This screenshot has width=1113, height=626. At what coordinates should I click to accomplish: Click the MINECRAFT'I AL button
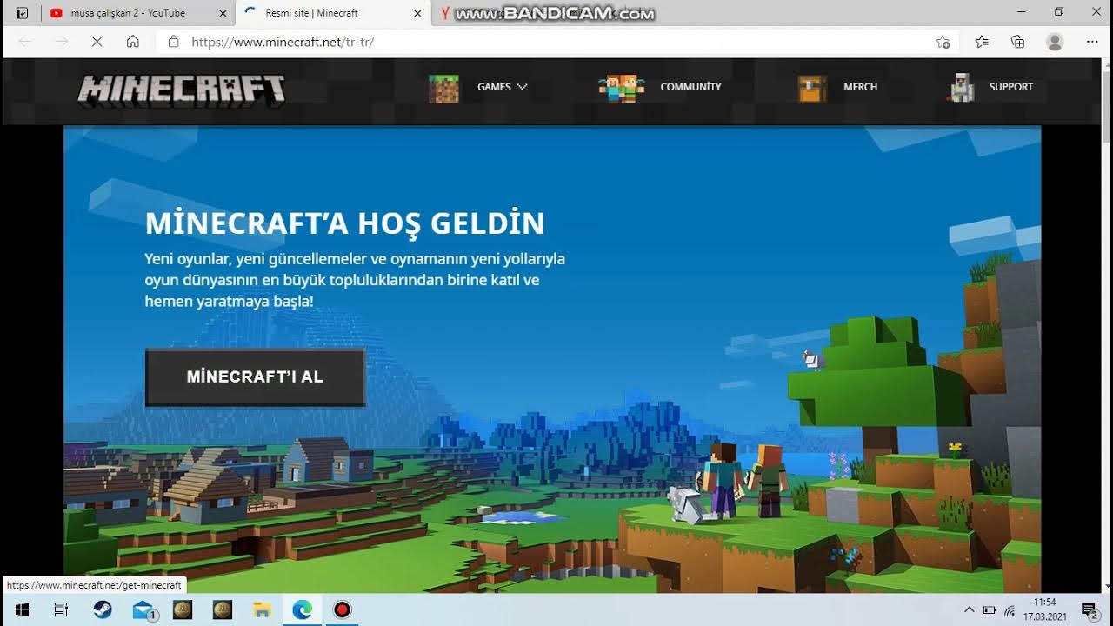pos(255,377)
